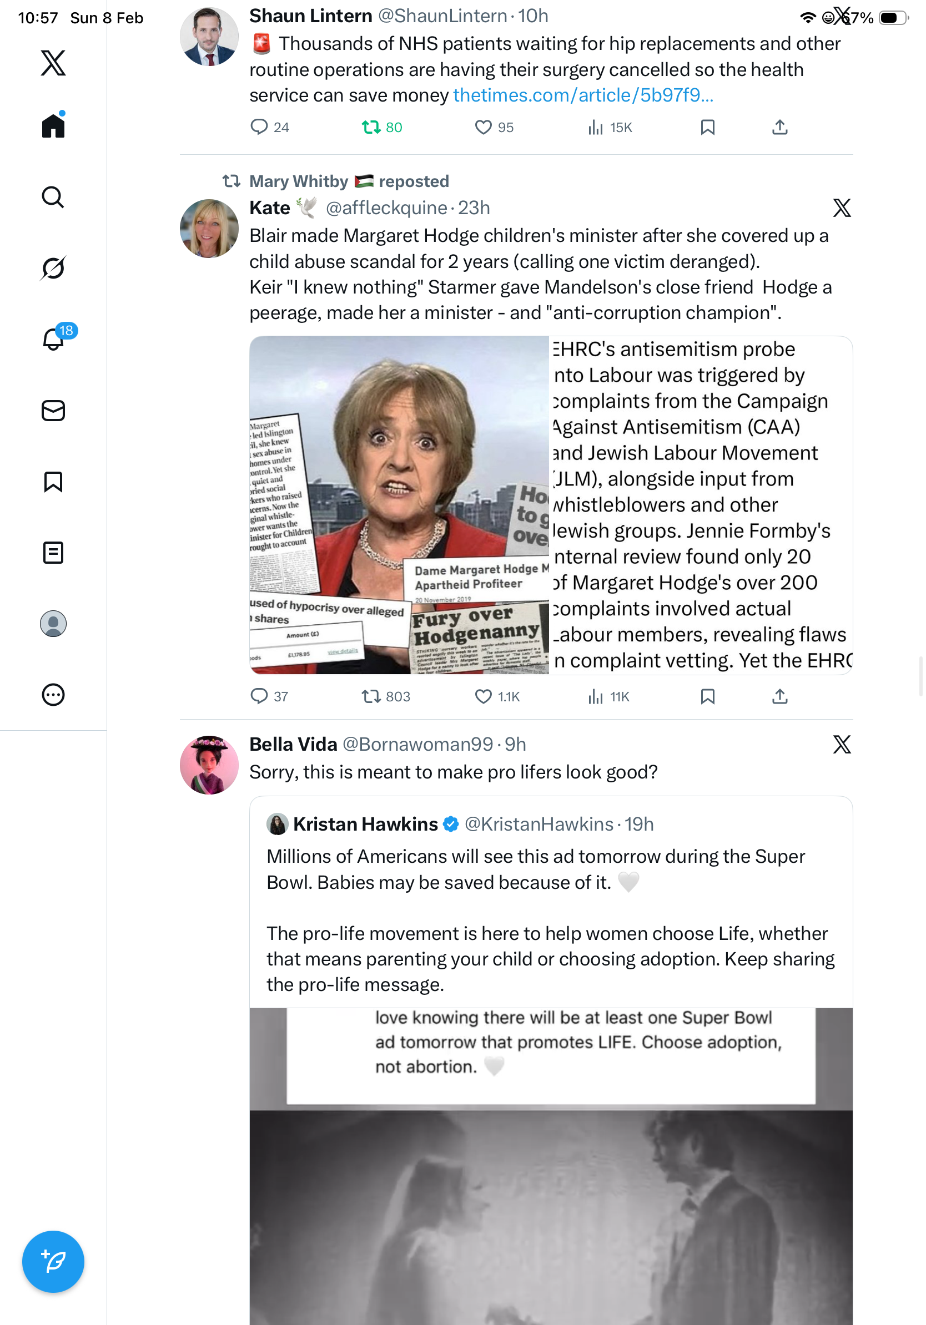Reply to Kate's post with 37 comments

(x=269, y=696)
